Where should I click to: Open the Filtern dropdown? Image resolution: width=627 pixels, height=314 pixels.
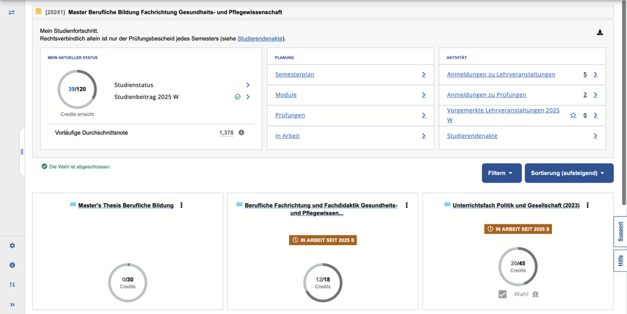[x=501, y=173]
